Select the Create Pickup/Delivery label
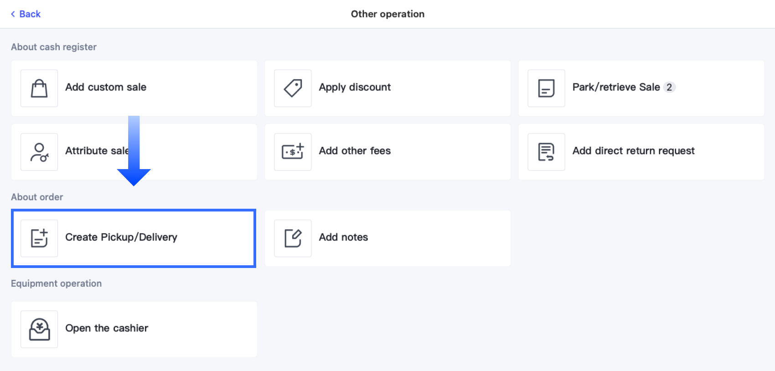 [121, 237]
